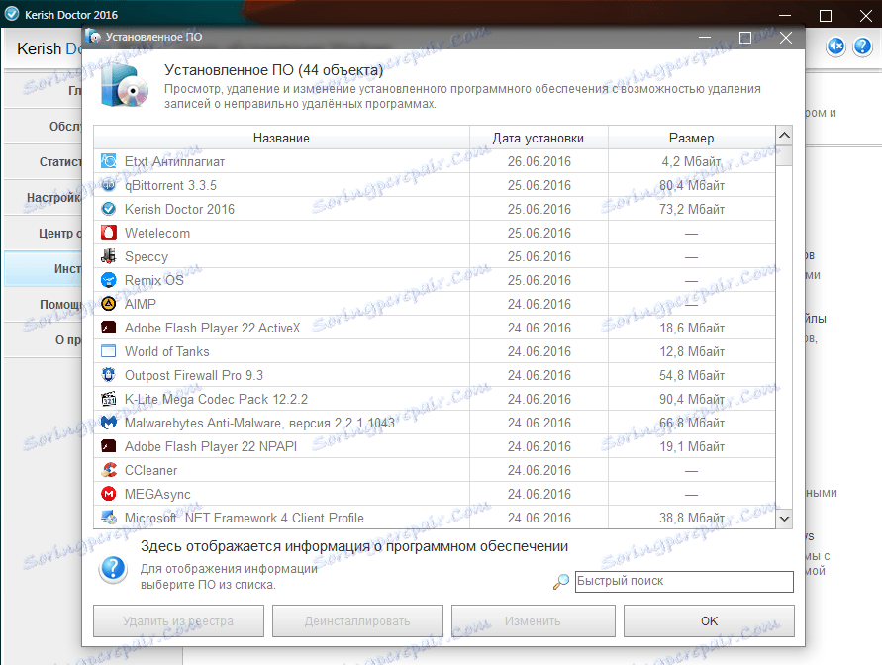Image resolution: width=882 pixels, height=665 pixels.
Task: Click the Microsoft .NET Framework 4 icon
Action: [x=109, y=518]
